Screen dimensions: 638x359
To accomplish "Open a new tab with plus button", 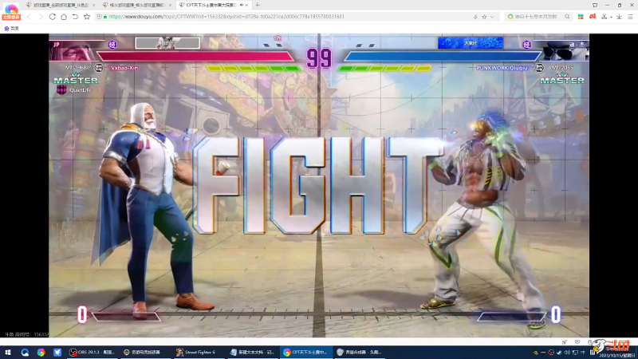I will click(x=258, y=5).
